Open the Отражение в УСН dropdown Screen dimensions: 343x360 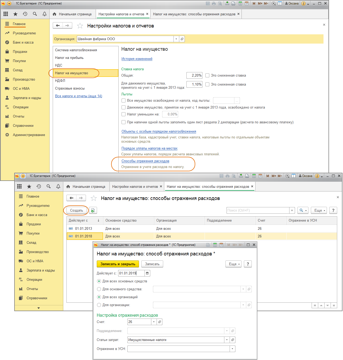(x=232, y=349)
